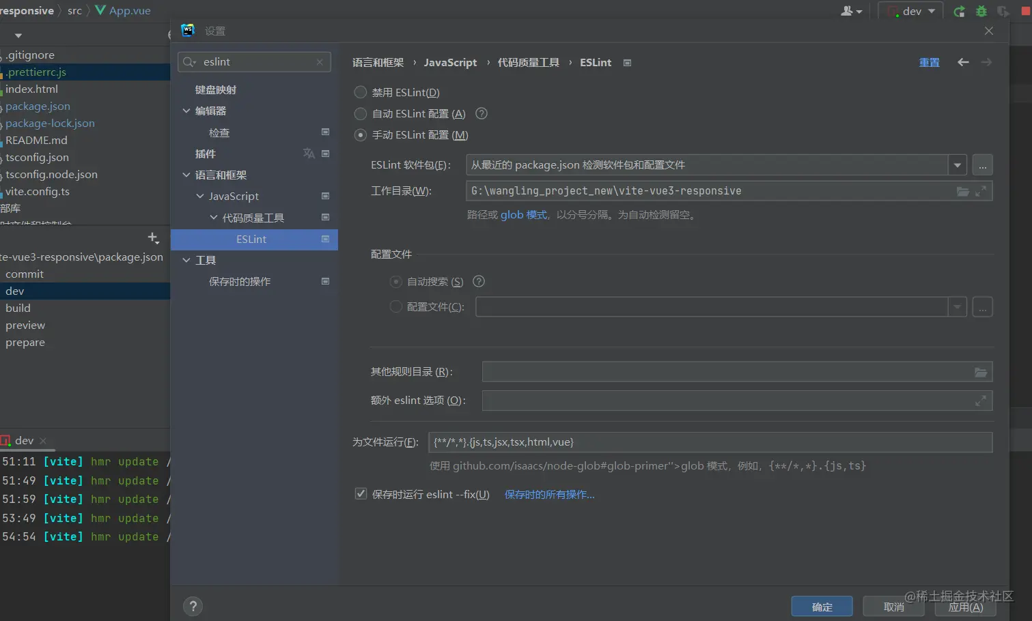Browse for ESLint package with ellipsis button
Screen dimensions: 1032x621
982,165
